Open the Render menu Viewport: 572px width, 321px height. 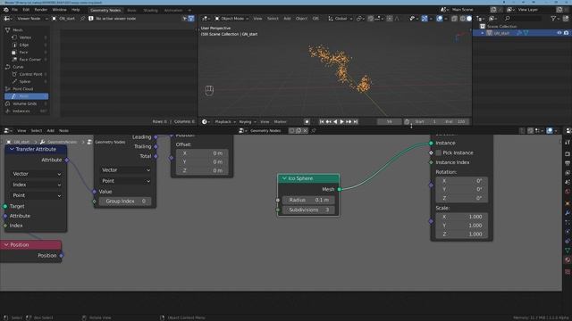point(41,10)
